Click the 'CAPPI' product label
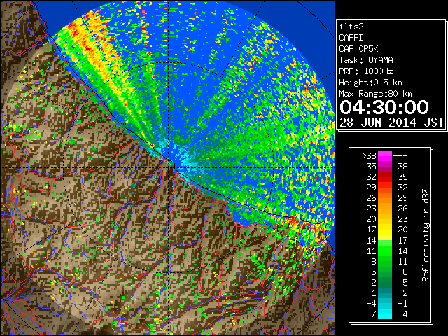The width and height of the screenshot is (448, 336). pyautogui.click(x=351, y=38)
